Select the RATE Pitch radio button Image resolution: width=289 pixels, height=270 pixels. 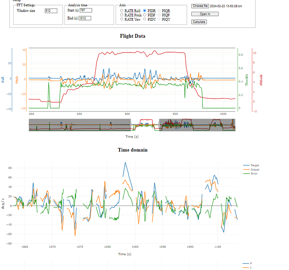(121, 15)
